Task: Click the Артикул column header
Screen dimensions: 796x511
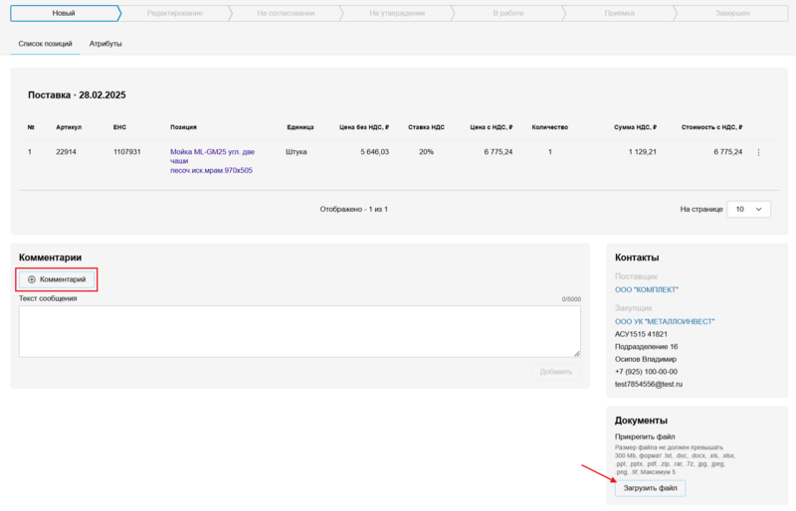Action: 69,127
